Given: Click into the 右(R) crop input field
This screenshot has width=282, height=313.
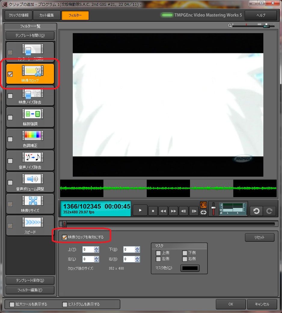Looking at the screenshot, I should click(129, 259).
